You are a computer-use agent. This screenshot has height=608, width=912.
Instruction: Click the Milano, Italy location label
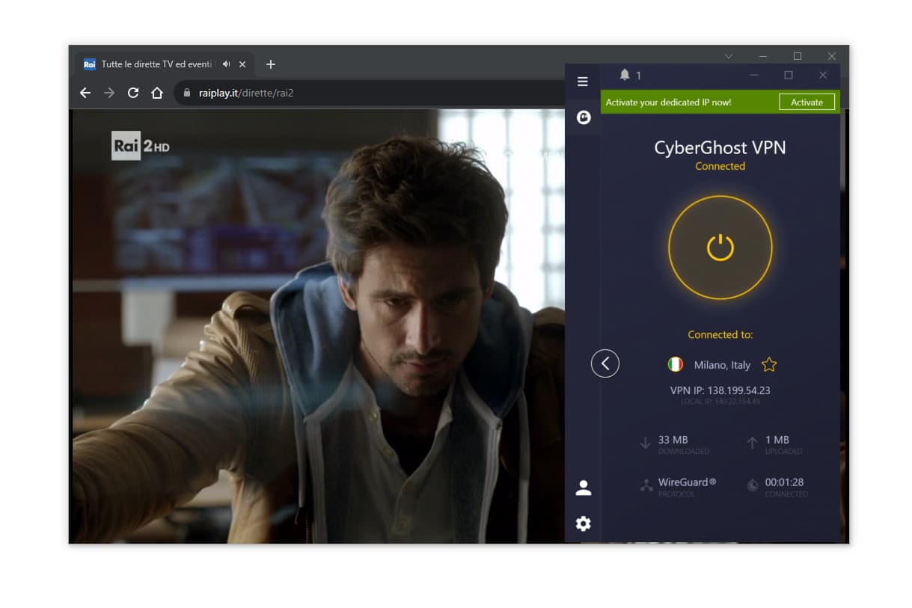pyautogui.click(x=722, y=365)
